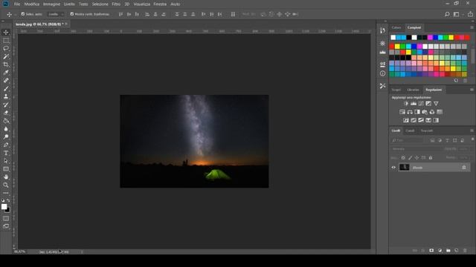Image resolution: width=476 pixels, height=267 pixels.
Task: Select the Move tool in the toolbox
Action: 6,33
